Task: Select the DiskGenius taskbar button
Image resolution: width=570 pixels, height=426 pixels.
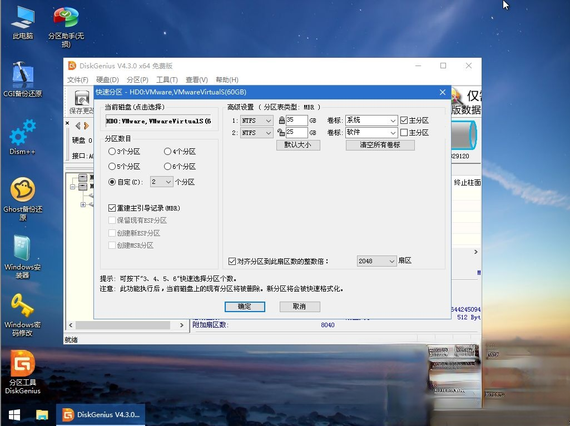Action: point(101,415)
